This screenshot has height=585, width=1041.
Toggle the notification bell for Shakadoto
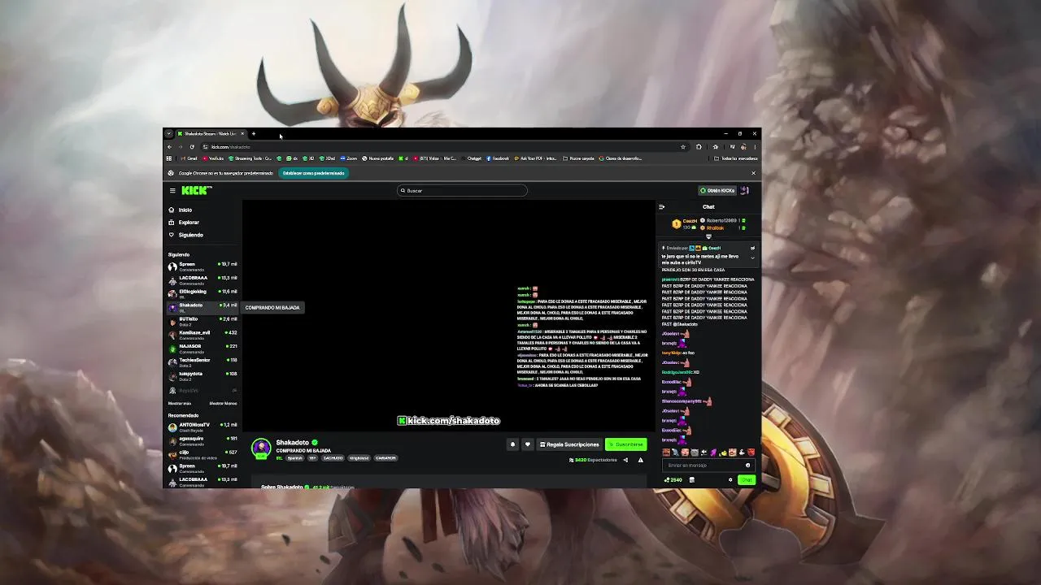pos(512,444)
